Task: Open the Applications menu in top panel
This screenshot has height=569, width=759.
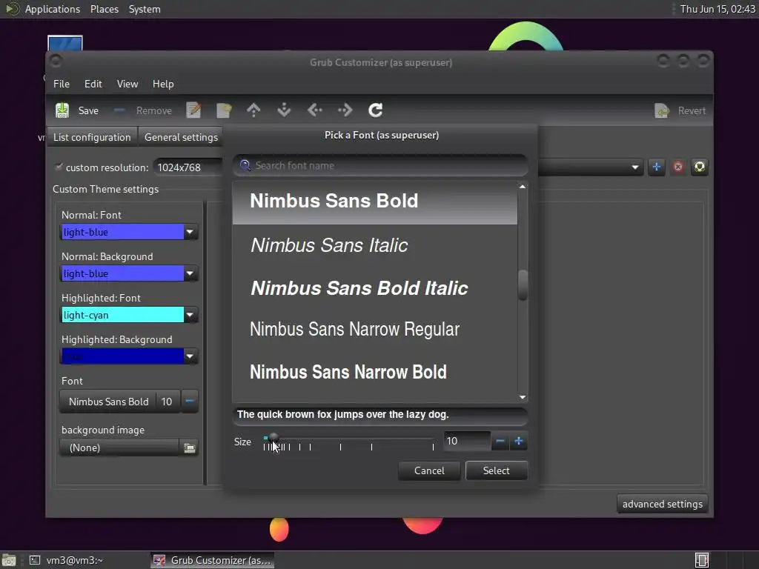Action: (53, 9)
